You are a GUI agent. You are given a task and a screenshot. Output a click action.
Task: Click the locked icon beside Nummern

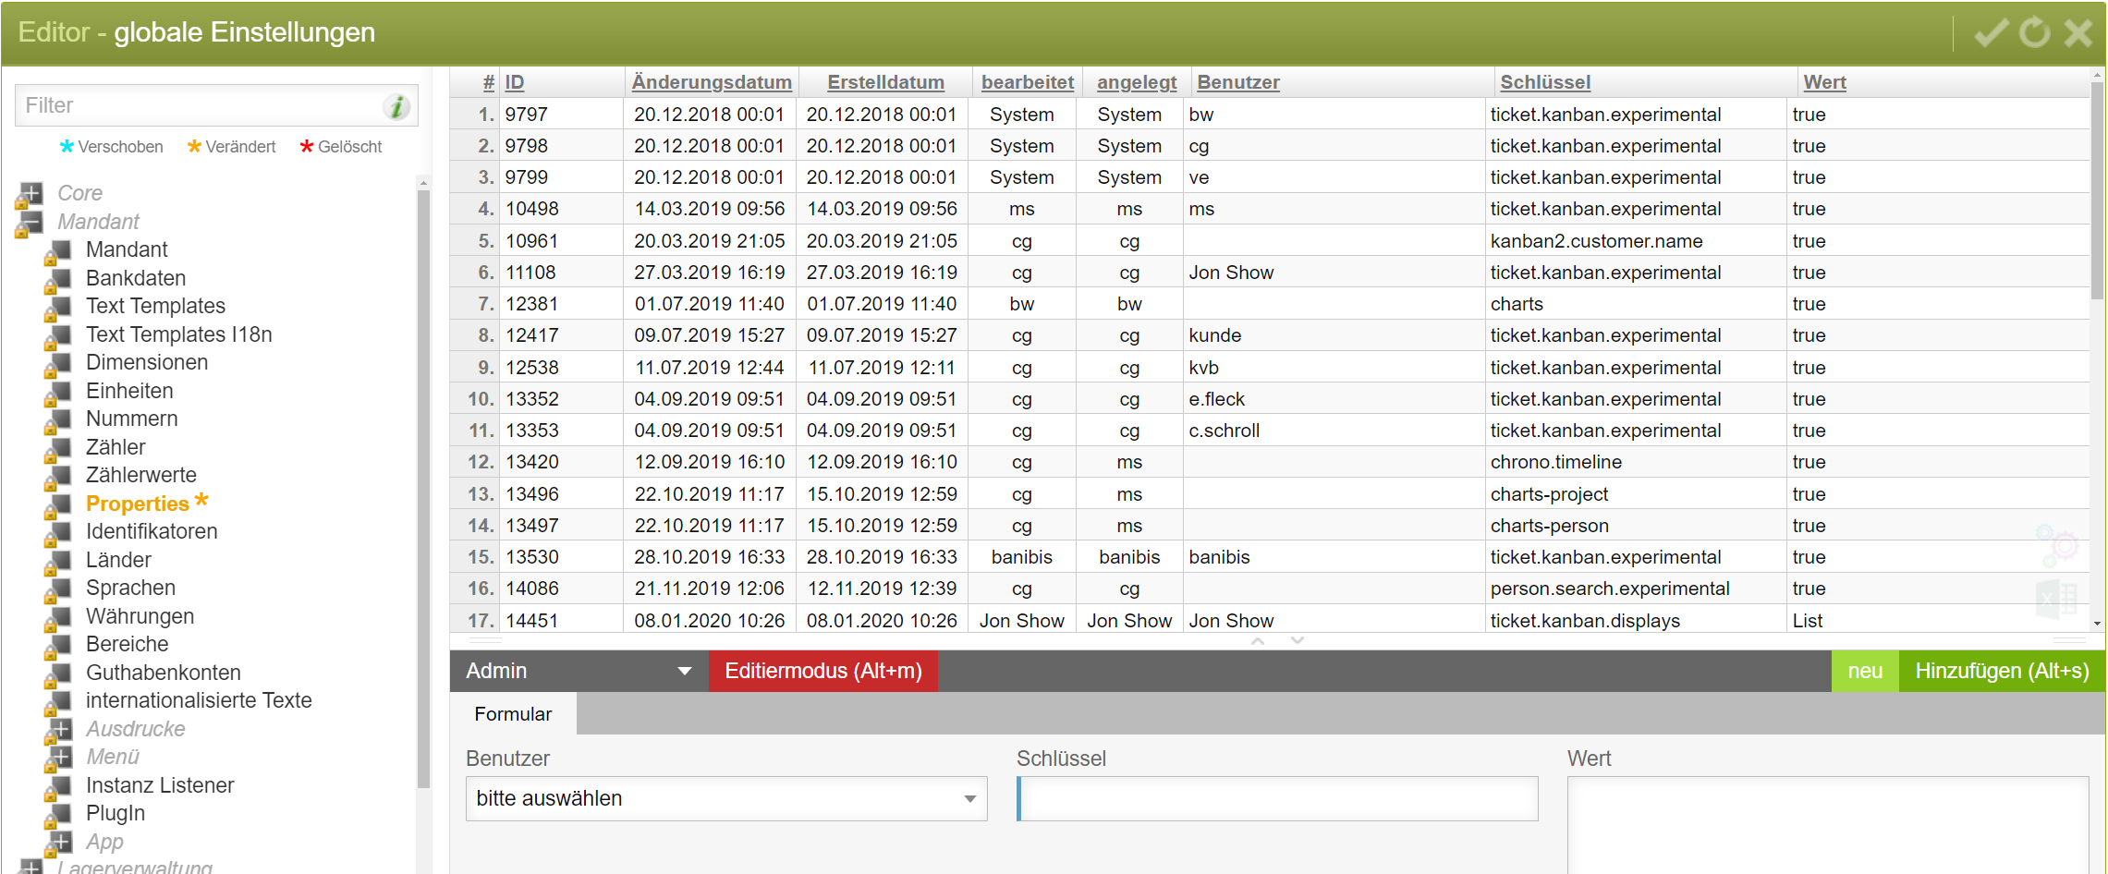point(57,419)
